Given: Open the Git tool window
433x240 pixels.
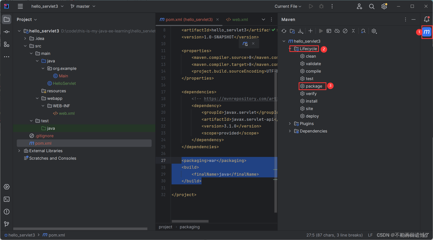Looking at the screenshot, I should (7, 224).
